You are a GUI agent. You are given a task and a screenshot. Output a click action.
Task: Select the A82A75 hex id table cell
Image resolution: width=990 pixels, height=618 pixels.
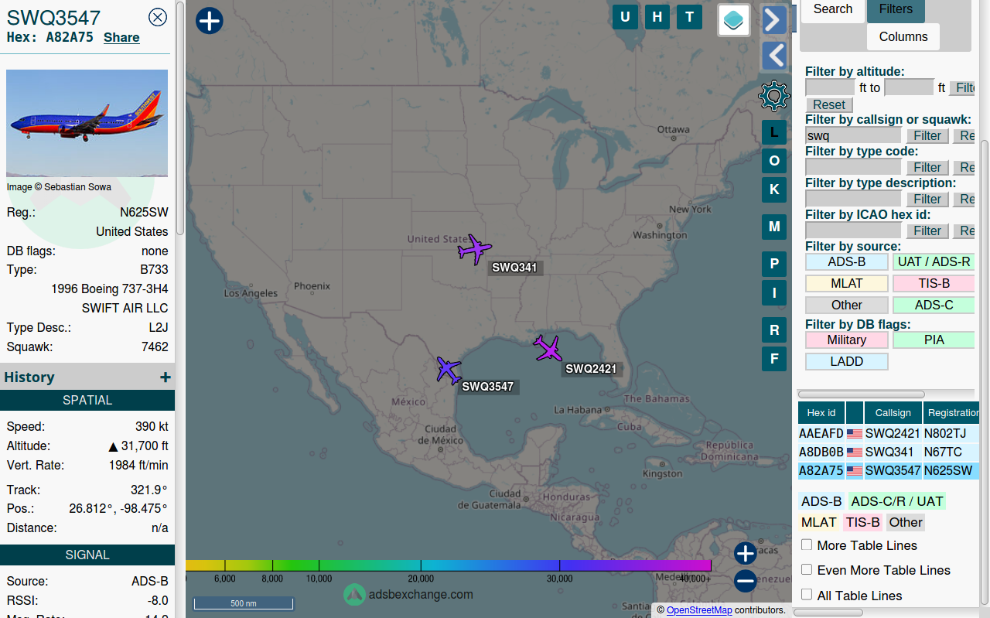pyautogui.click(x=821, y=471)
